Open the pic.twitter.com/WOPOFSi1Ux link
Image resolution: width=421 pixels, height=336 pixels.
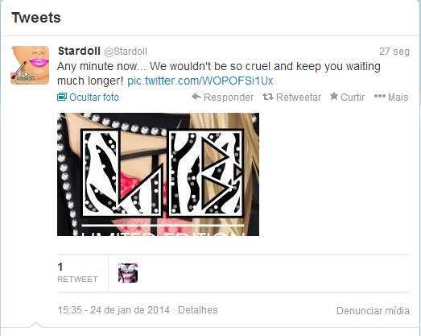point(200,81)
